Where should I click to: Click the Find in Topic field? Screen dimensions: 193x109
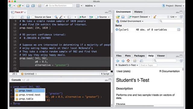pos(148,65)
